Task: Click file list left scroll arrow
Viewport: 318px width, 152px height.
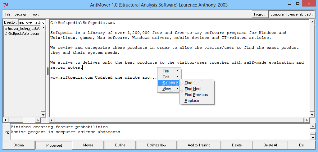Action: tap(6, 120)
